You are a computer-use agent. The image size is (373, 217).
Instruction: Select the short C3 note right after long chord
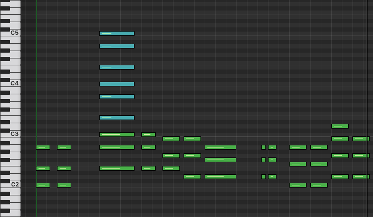pos(148,135)
